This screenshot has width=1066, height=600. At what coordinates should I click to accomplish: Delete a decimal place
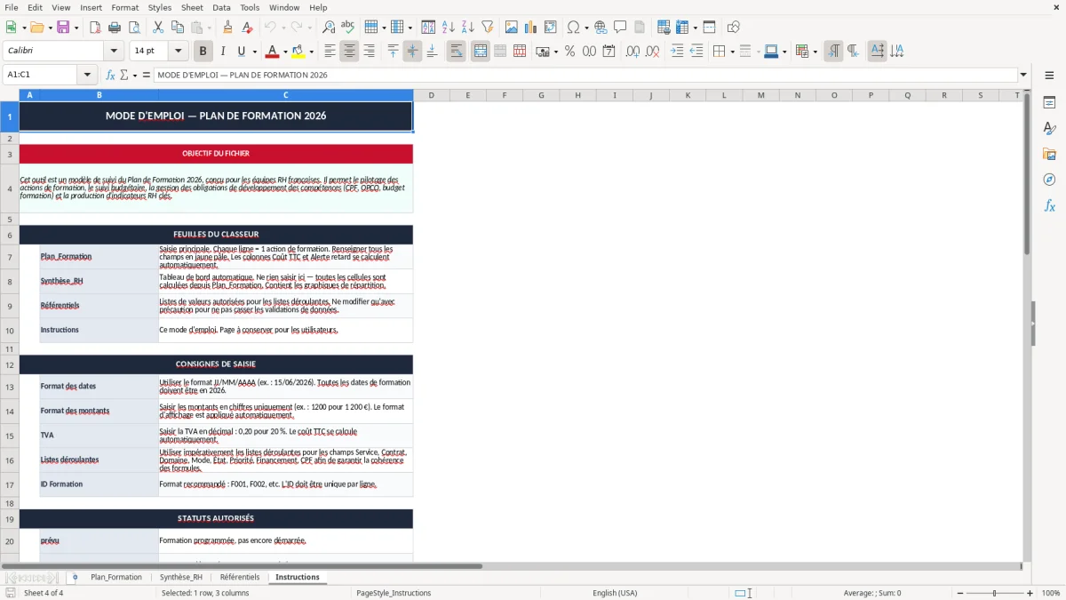pyautogui.click(x=652, y=52)
